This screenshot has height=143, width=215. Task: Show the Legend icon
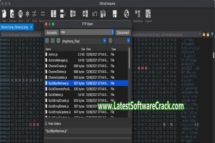tap(148, 14)
